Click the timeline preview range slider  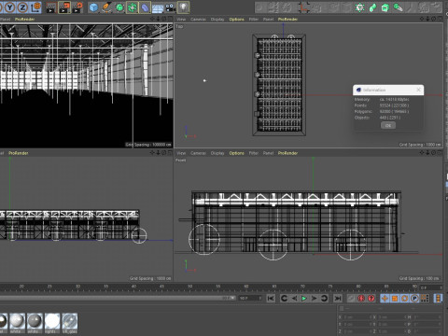point(118,298)
